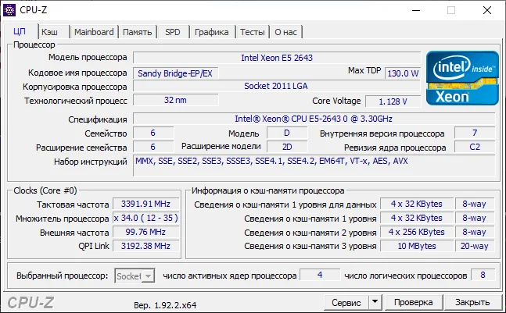Open the Сервис dropdown arrow
This screenshot has width=506, height=313.
(375, 302)
